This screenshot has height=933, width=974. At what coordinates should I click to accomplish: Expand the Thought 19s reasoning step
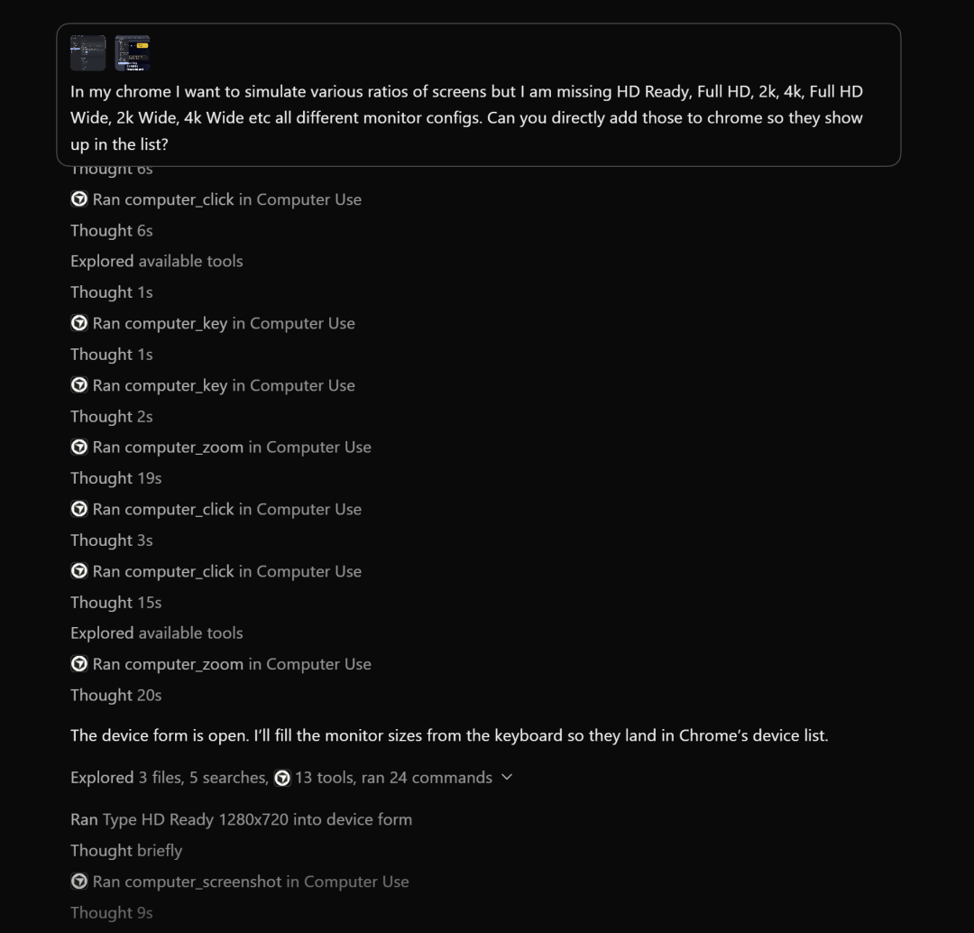(115, 478)
